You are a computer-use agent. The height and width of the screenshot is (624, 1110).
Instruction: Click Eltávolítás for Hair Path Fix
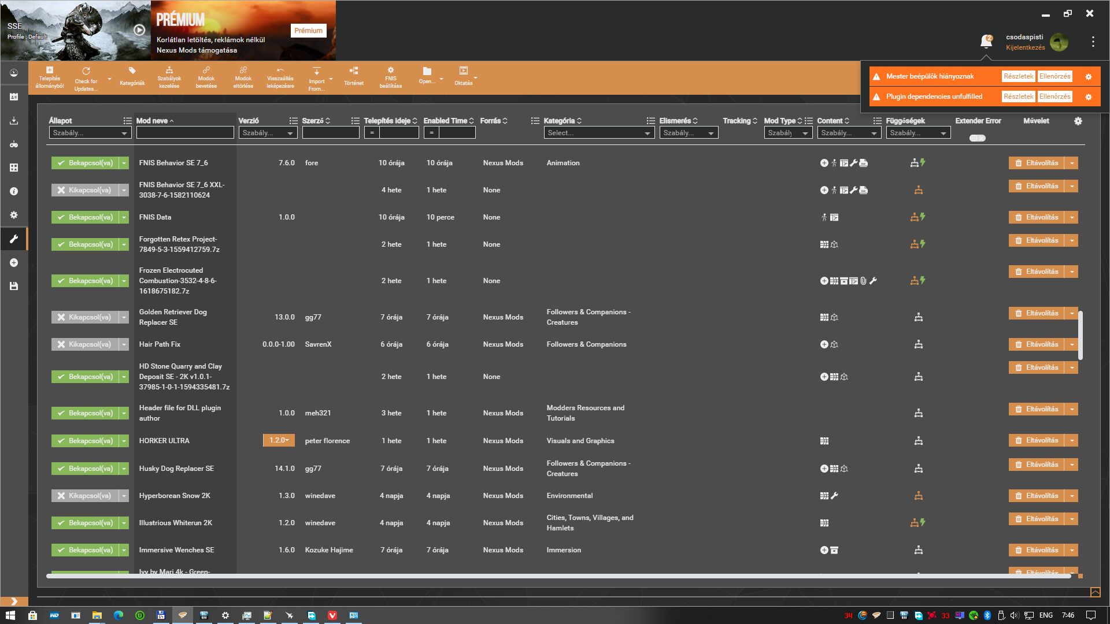1037,344
